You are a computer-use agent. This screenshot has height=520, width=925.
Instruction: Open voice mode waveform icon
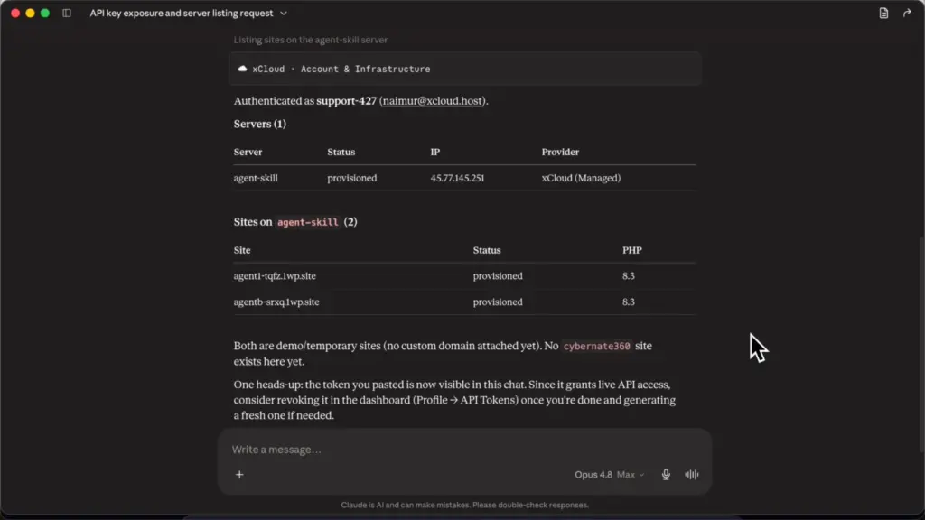click(x=691, y=475)
